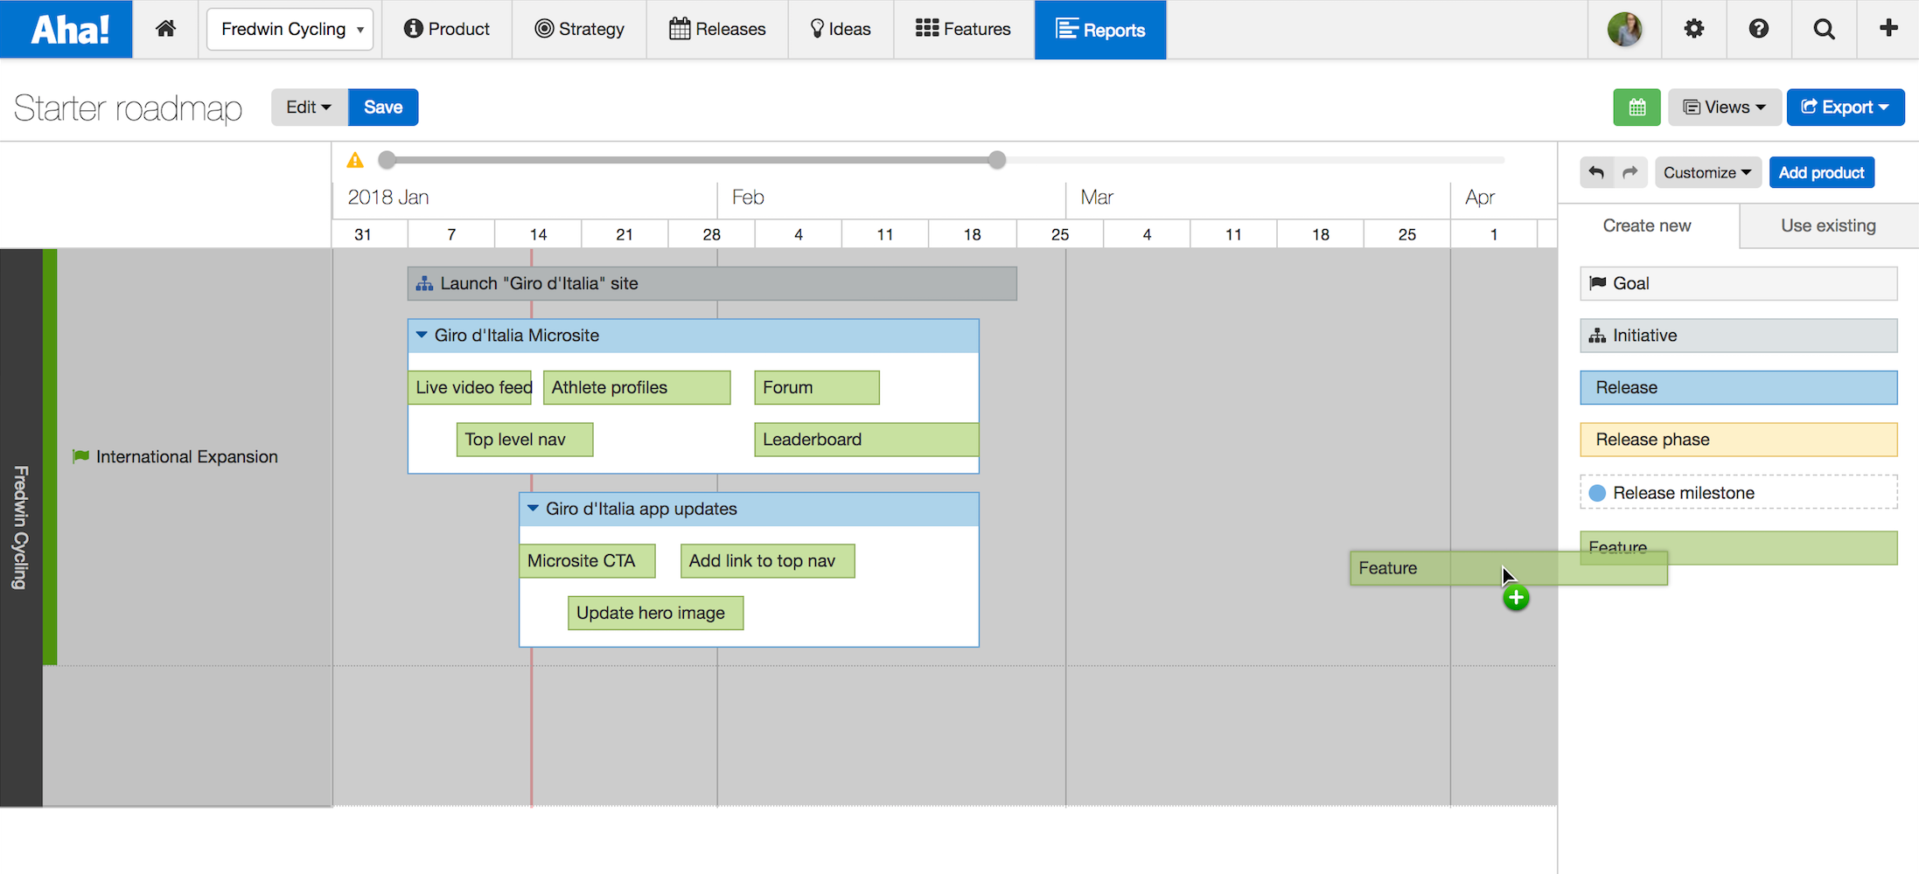Open the Aha! search magnifier
This screenshot has height=874, width=1919.
[1824, 29]
